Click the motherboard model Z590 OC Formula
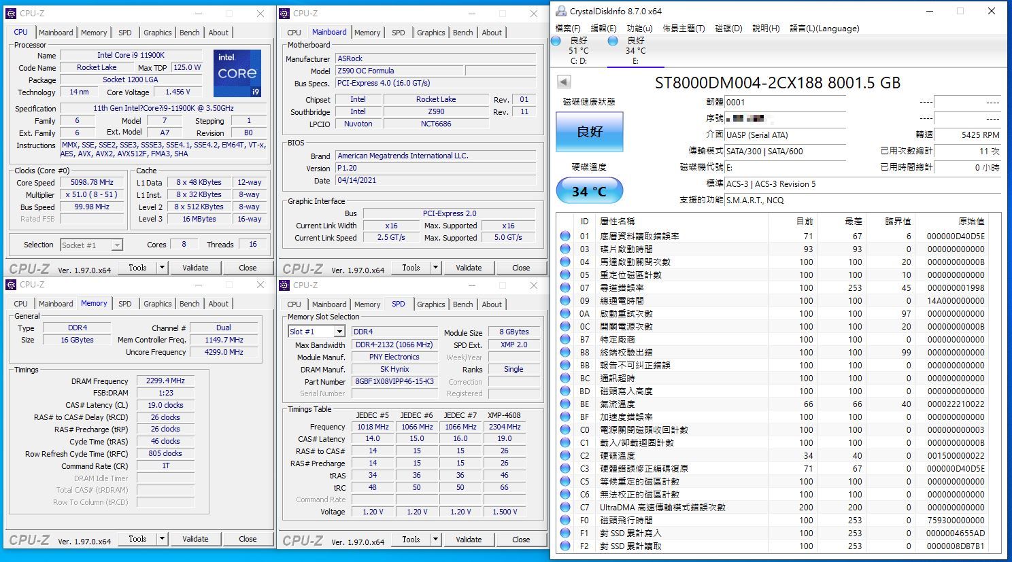 (399, 71)
